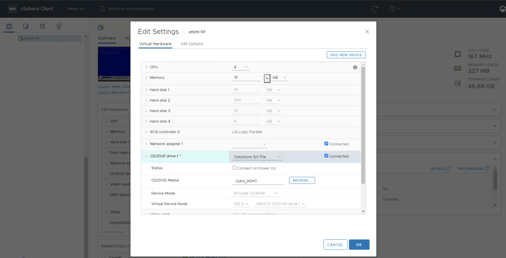This screenshot has height=258, width=506.
Task: Open the help question mark menu
Action: tap(395, 9)
